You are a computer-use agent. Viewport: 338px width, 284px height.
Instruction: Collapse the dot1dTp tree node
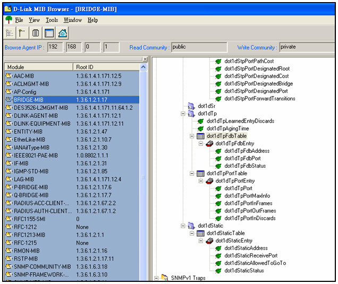(x=183, y=114)
